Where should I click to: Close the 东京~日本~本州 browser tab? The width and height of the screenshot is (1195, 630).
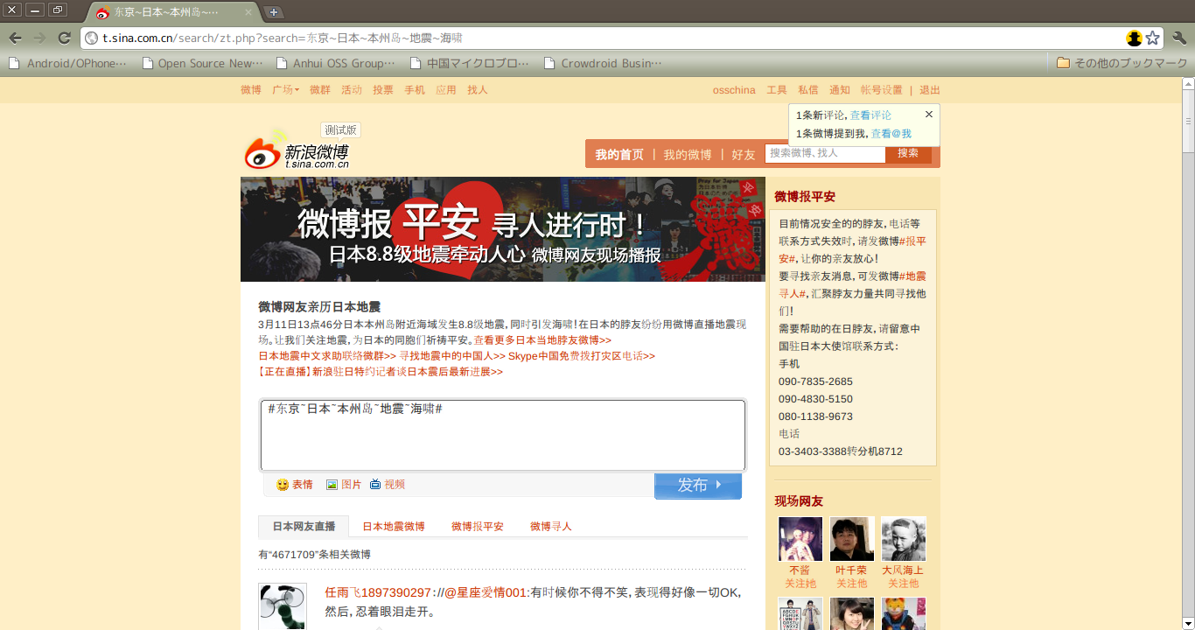click(x=248, y=13)
